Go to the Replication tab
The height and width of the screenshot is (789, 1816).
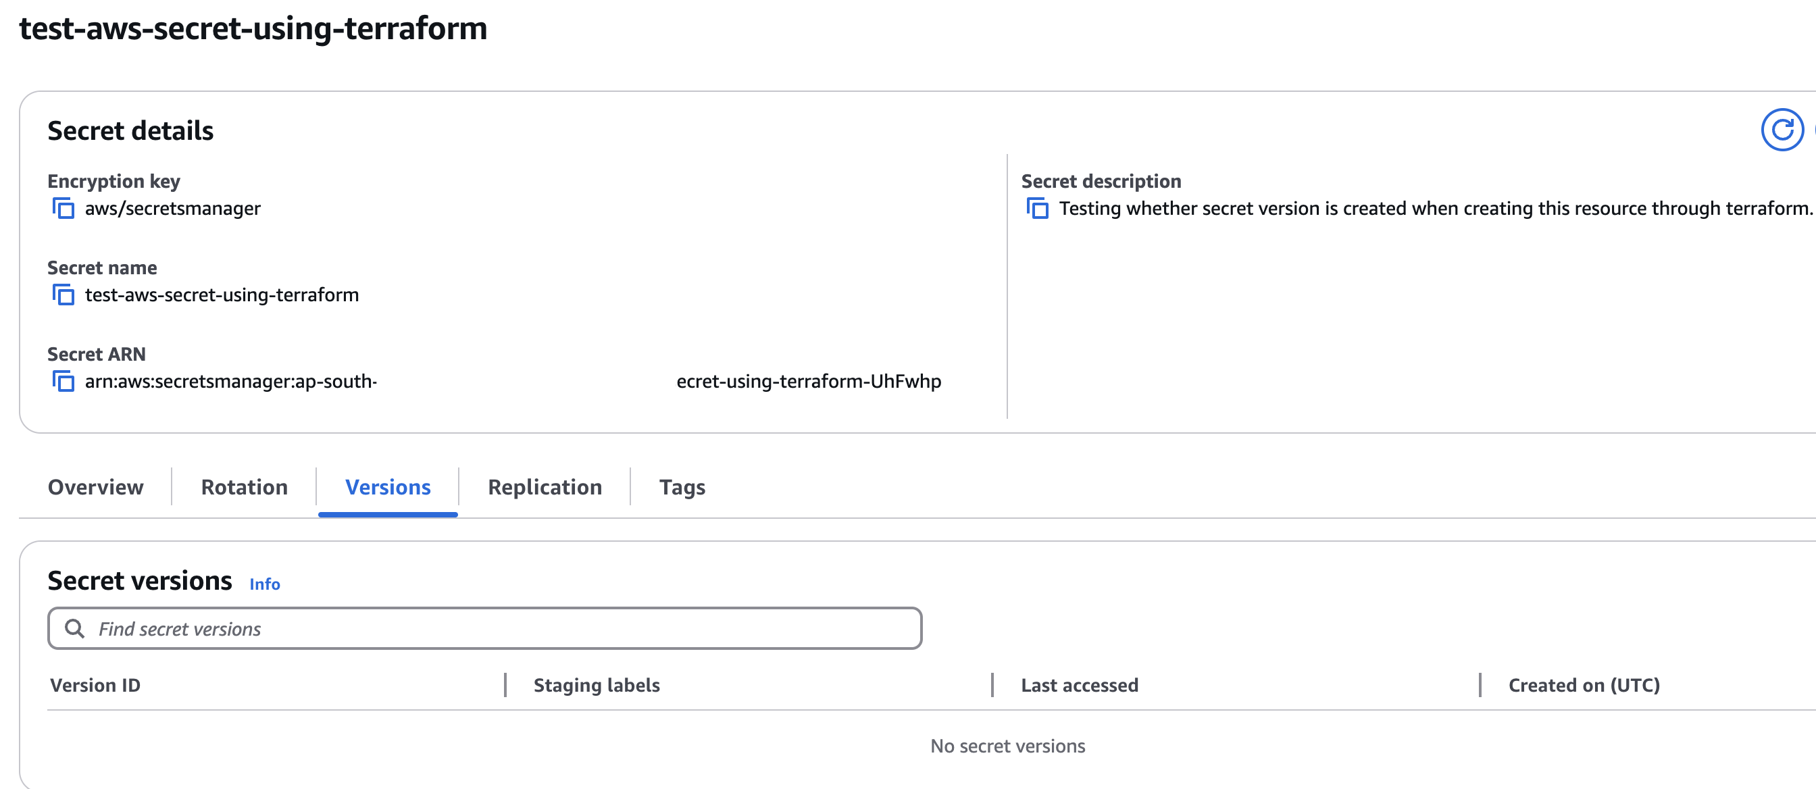pos(545,487)
